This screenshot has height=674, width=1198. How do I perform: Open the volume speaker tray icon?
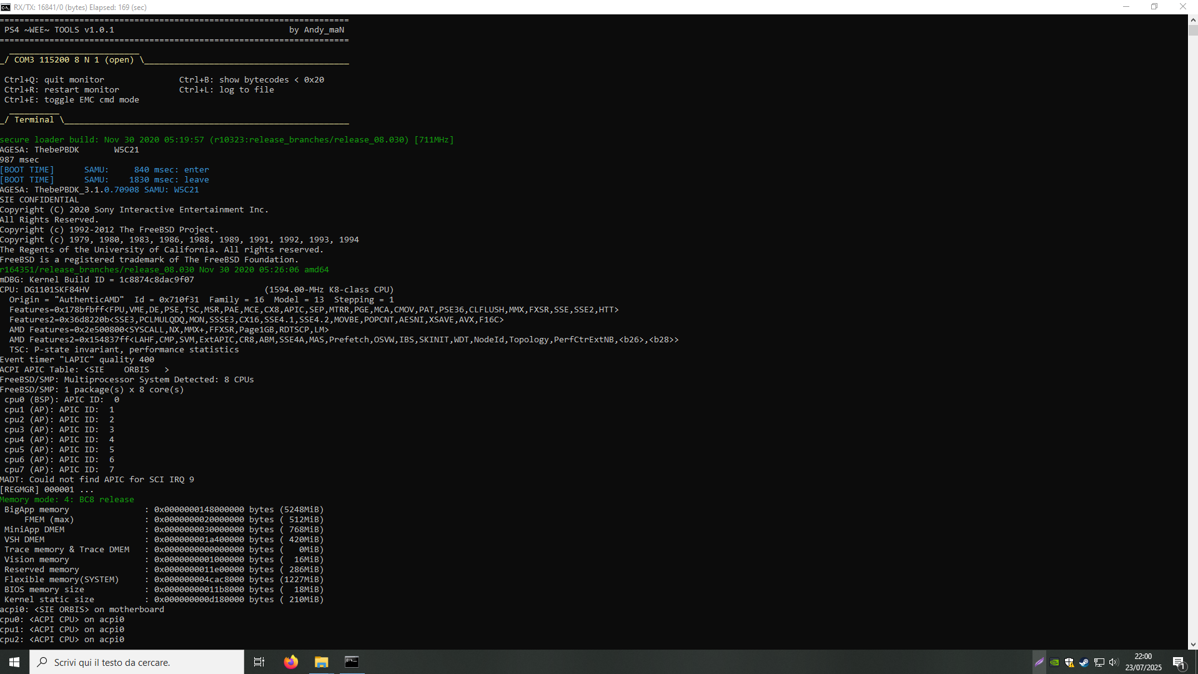point(1114,662)
